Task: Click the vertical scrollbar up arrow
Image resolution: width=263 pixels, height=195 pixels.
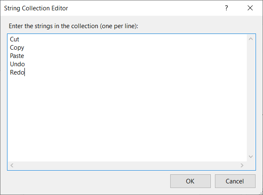Action: pyautogui.click(x=251, y=39)
